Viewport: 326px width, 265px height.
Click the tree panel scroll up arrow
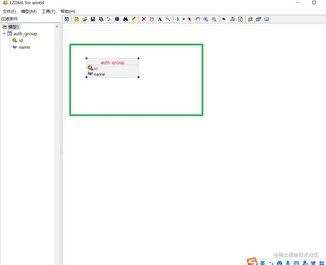(57, 26)
